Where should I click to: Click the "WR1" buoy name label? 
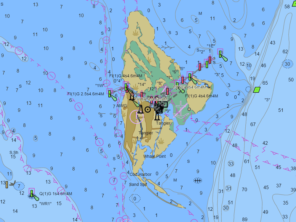(45, 204)
